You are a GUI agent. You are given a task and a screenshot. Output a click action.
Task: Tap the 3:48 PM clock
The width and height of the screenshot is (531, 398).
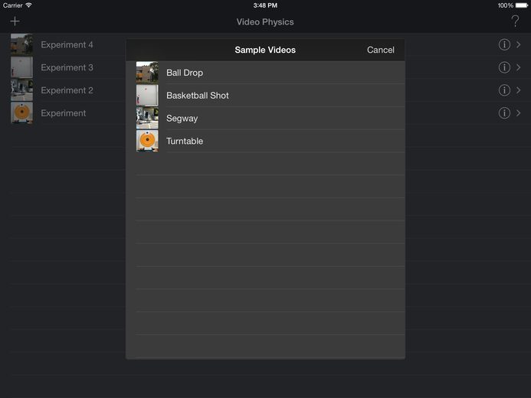click(x=265, y=5)
